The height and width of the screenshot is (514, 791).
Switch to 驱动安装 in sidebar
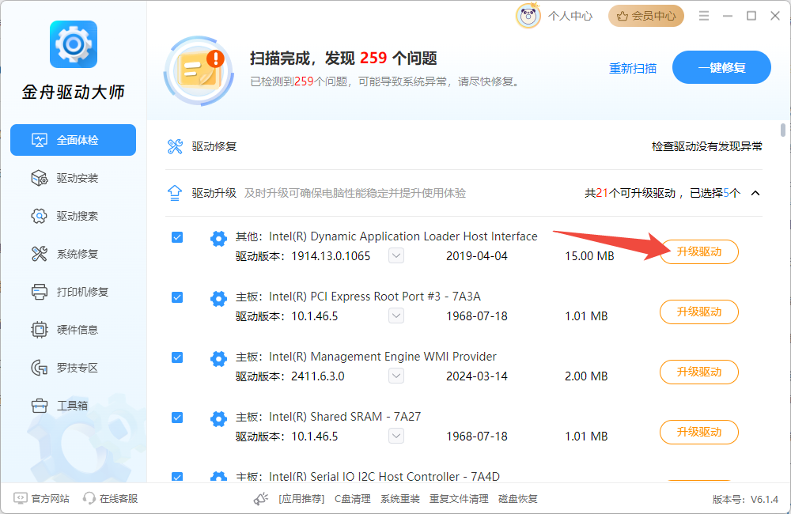coord(77,178)
